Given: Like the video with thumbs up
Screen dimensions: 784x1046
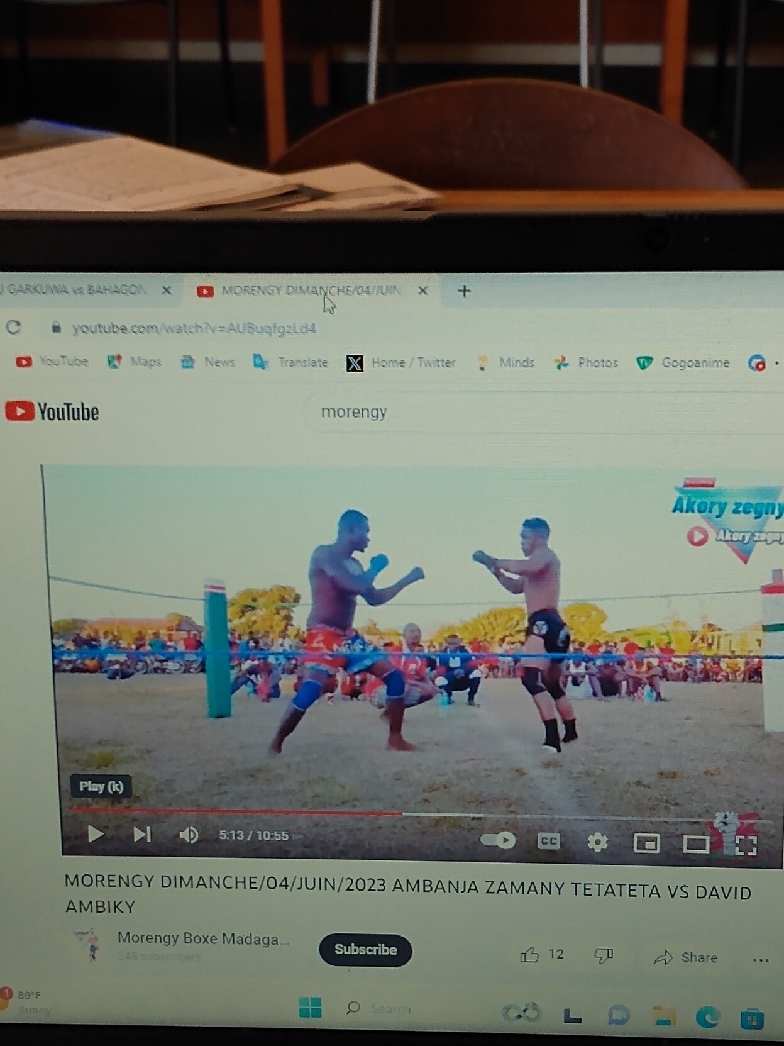Looking at the screenshot, I should (x=530, y=955).
